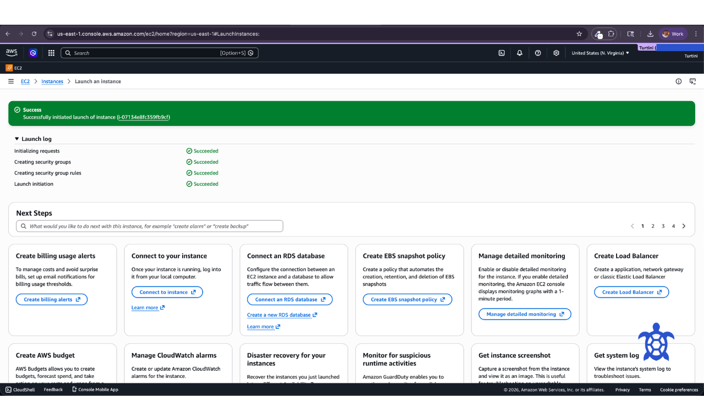The width and height of the screenshot is (704, 396).
Task: Bookmark this page with star icon
Action: (x=579, y=34)
